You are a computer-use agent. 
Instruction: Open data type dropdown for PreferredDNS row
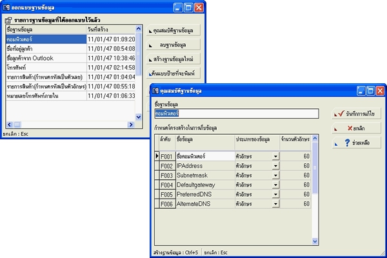(x=275, y=194)
